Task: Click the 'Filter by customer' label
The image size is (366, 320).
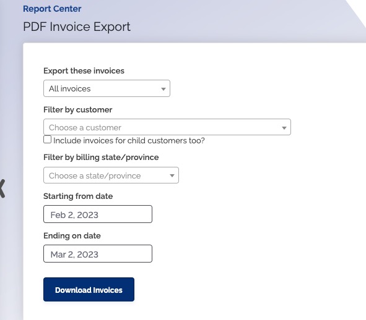Action: pyautogui.click(x=78, y=110)
